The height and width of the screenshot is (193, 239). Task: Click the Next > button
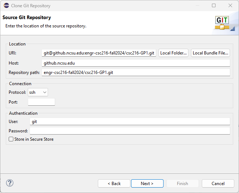147,183
